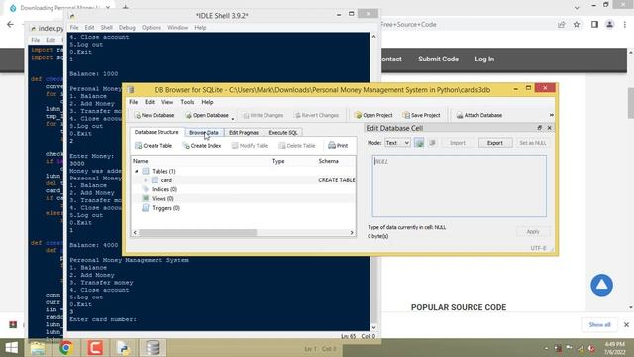Click New Database in DB Browser toolbar
This screenshot has height=357, width=634.
tap(155, 115)
